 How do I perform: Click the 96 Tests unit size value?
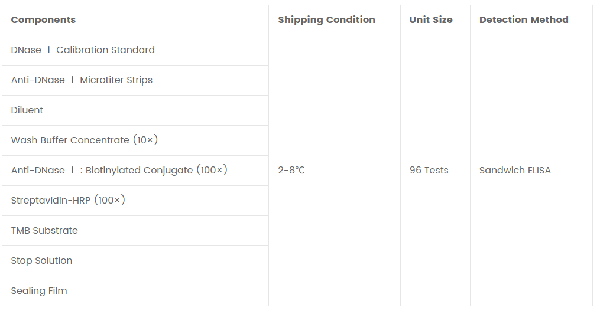(x=429, y=171)
